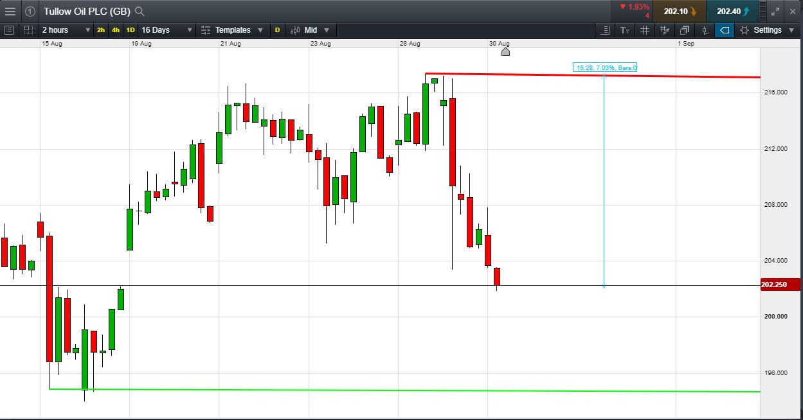This screenshot has width=803, height=420.
Task: Open the stacked windows icon
Action: click(685, 30)
